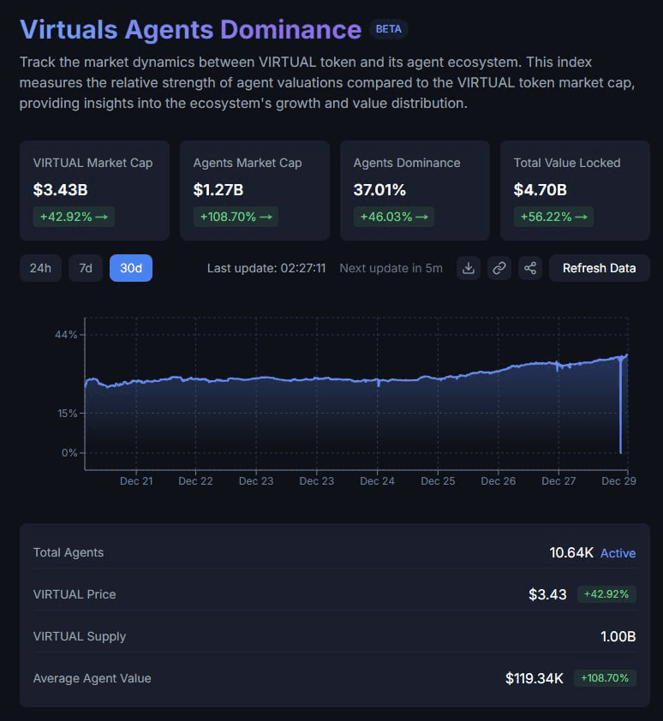
Task: Click the Last update 02:27:11 text
Action: (266, 268)
